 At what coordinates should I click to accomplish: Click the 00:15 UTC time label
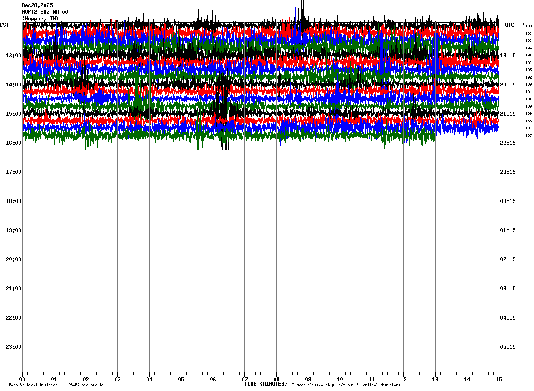(508, 201)
